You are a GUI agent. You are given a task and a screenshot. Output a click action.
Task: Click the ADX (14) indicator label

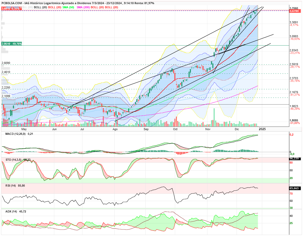(11, 212)
